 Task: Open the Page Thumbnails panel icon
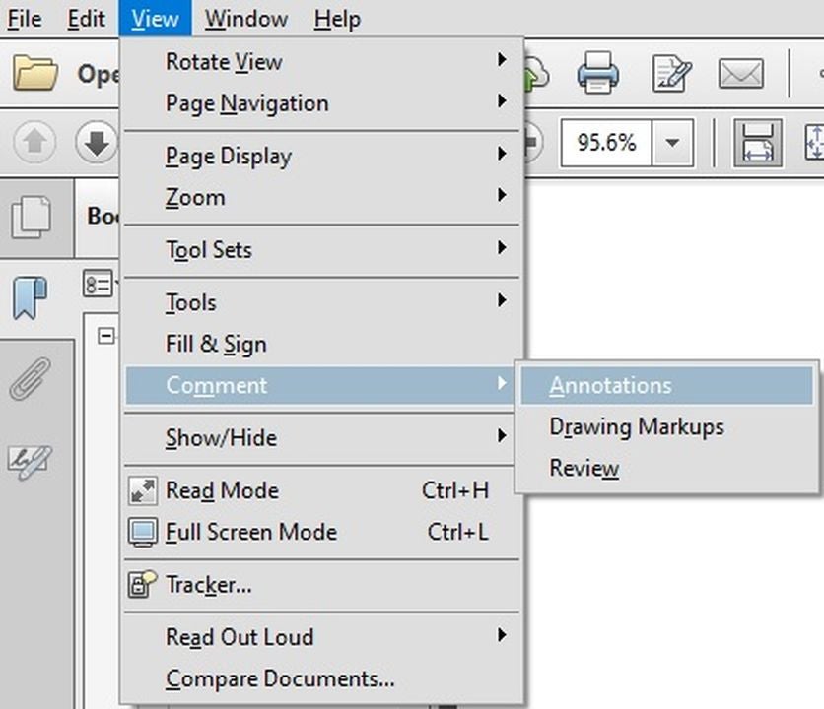(30, 218)
